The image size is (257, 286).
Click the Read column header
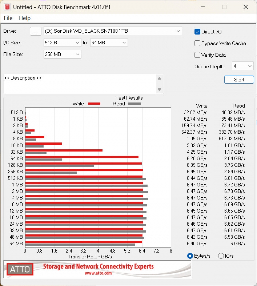[239, 106]
